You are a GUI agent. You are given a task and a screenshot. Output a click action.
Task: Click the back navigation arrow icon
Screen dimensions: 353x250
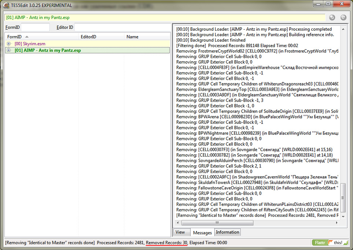(332, 18)
